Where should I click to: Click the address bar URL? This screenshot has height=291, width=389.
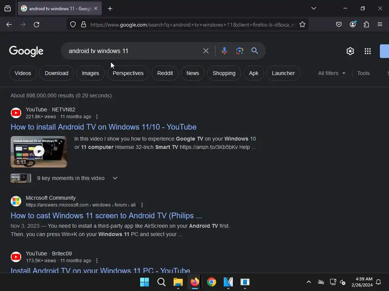(x=193, y=25)
